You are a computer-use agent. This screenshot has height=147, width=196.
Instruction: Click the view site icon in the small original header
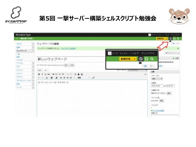[174, 39]
